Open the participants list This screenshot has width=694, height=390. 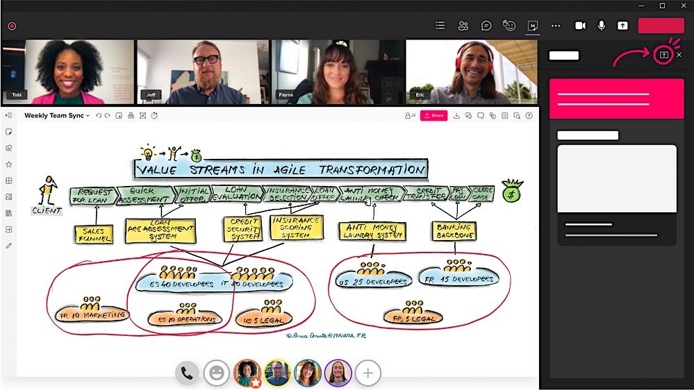click(463, 26)
